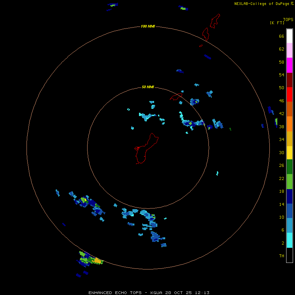The width and height of the screenshot is (295, 295).
Task: Click the 'TH' scale label
Action: (282, 256)
